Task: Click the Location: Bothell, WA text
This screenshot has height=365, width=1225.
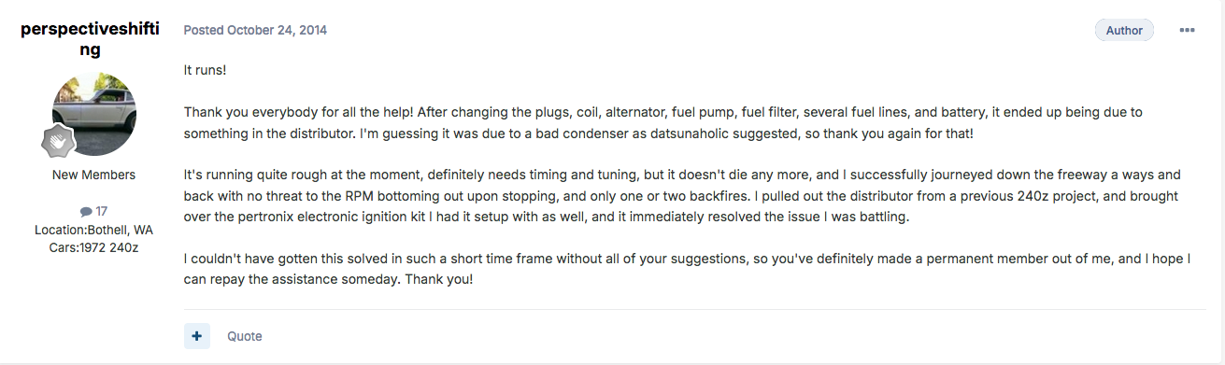Action: point(93,230)
